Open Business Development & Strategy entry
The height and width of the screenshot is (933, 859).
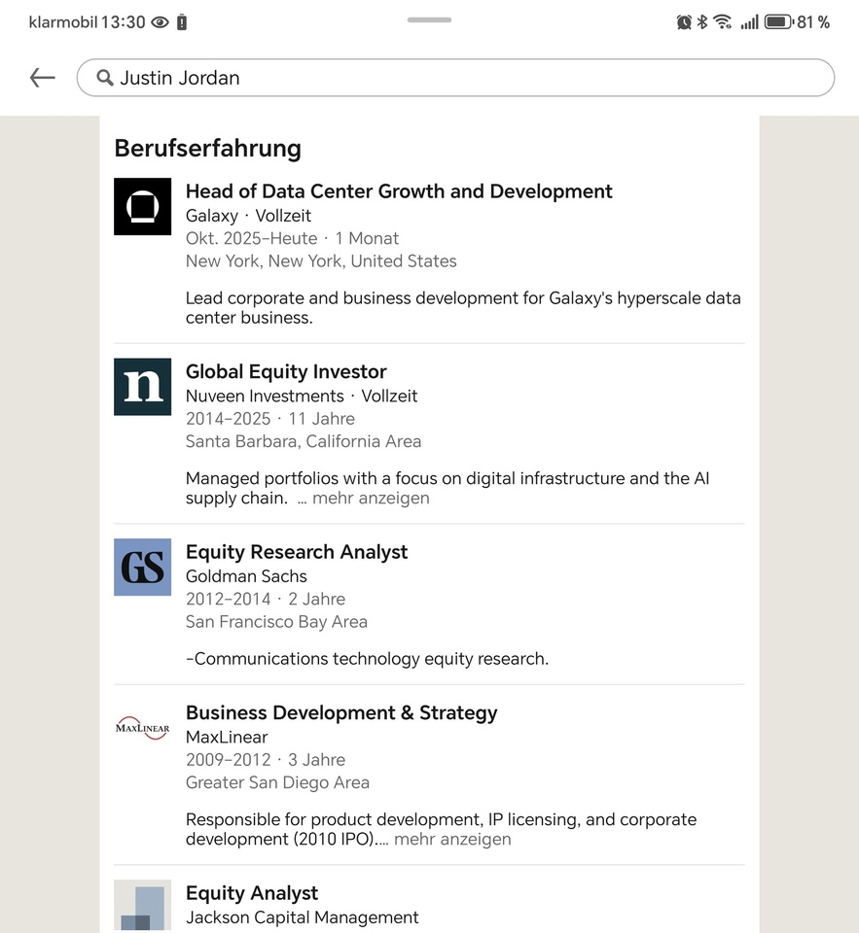341,713
